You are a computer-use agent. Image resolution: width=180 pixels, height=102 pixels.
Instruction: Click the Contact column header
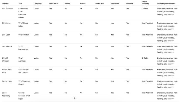click(x=5, y=4)
